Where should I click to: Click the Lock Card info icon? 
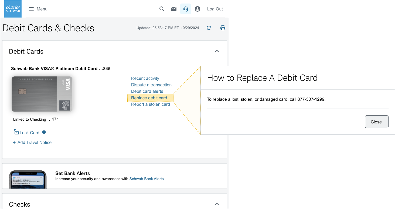(44, 132)
